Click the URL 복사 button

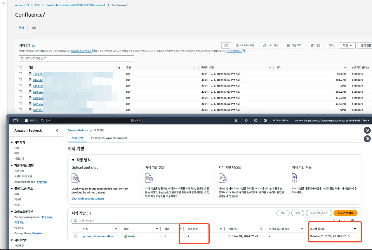(271, 45)
